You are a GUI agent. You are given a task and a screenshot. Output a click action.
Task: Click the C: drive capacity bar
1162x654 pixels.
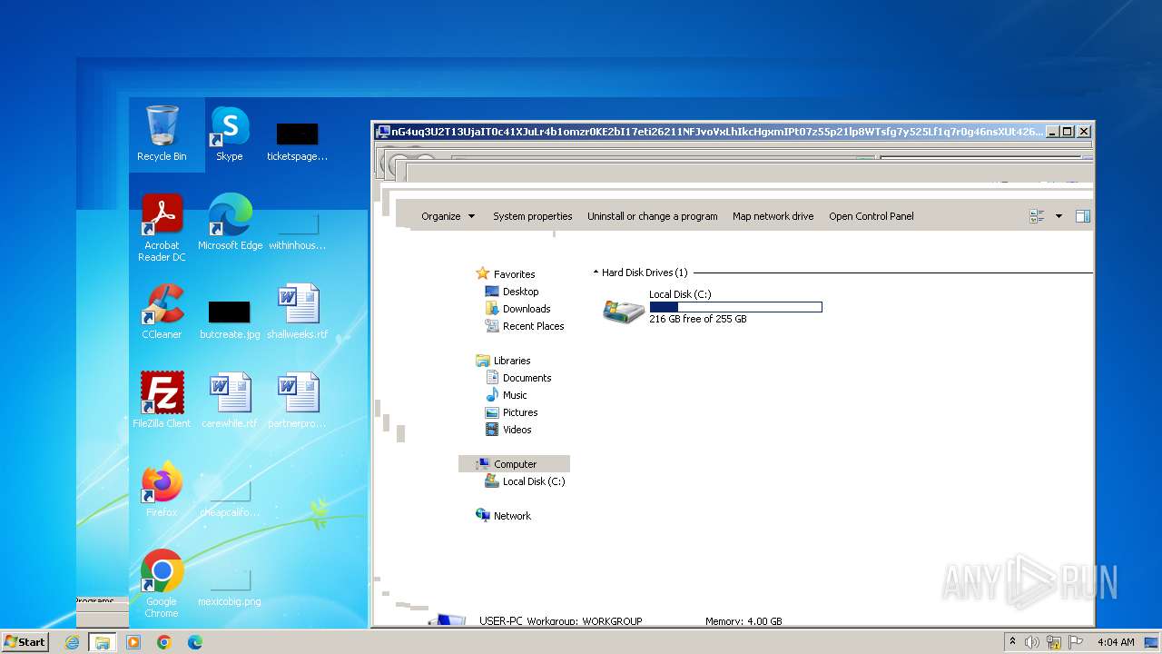[x=736, y=307]
